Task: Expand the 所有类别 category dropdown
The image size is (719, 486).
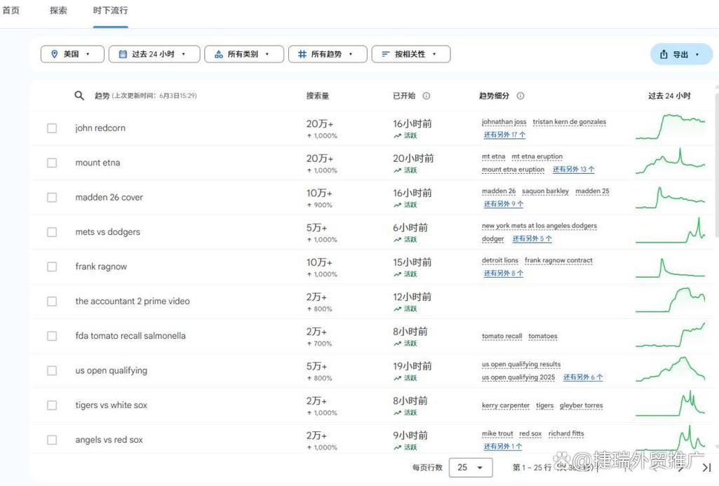Action: point(244,54)
